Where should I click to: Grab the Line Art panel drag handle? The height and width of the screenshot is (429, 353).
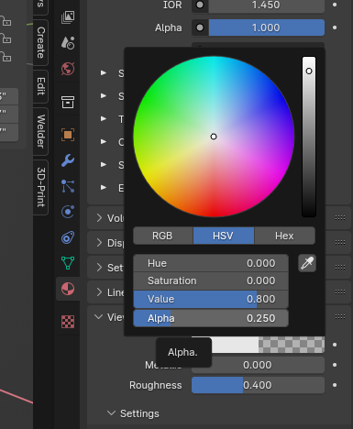[340, 292]
